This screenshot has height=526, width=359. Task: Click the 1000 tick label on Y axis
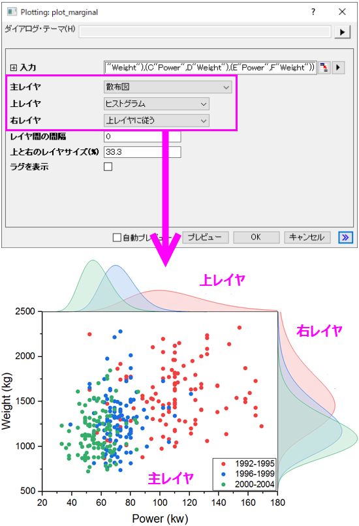click(25, 446)
